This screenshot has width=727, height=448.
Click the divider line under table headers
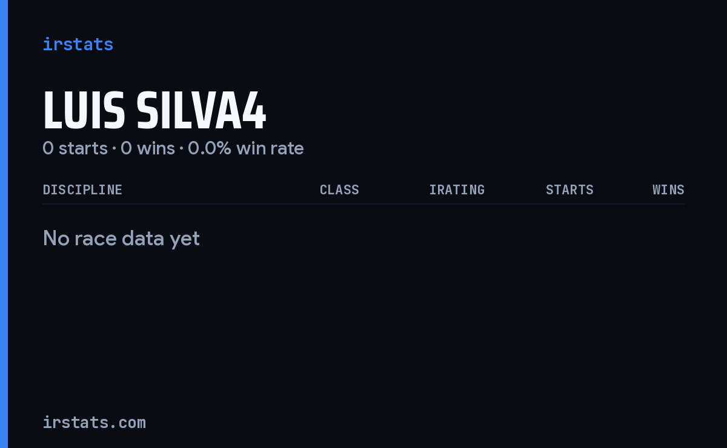[x=363, y=204]
